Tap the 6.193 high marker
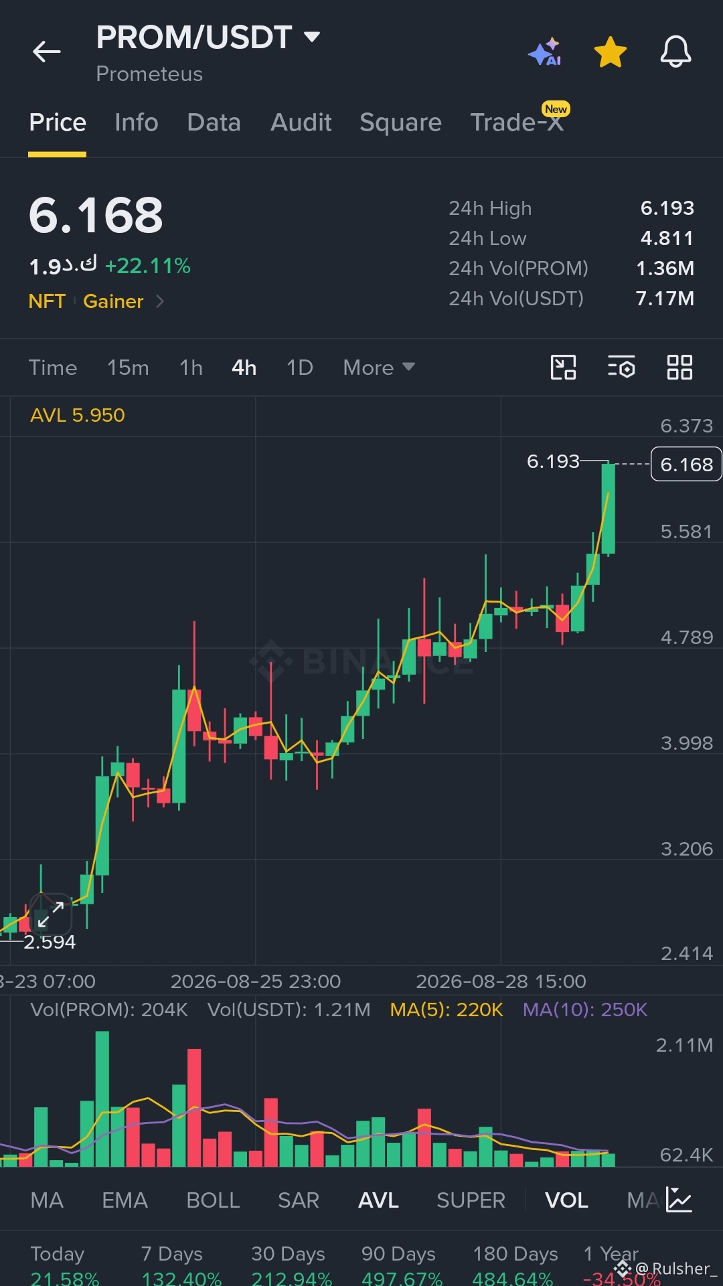 coord(553,461)
